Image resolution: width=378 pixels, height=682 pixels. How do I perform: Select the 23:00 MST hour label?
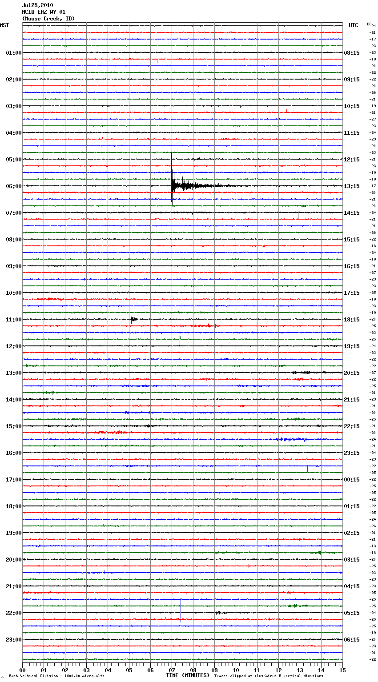pos(13,640)
